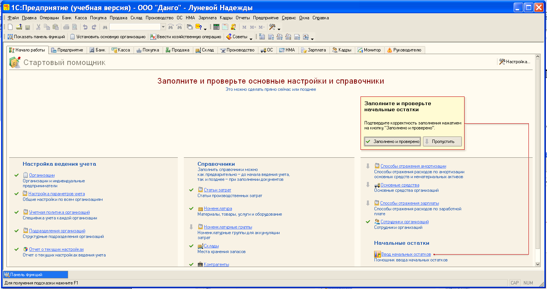The width and height of the screenshot is (547, 289).
Task: Toggle the green checkmark beside Организации
Action: pyautogui.click(x=16, y=175)
